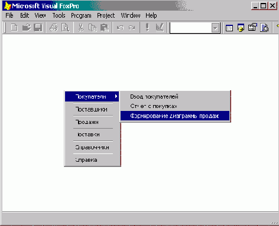Screen dimensions: 279x226
Task: Select the Справка menu item
Action: 92,160
